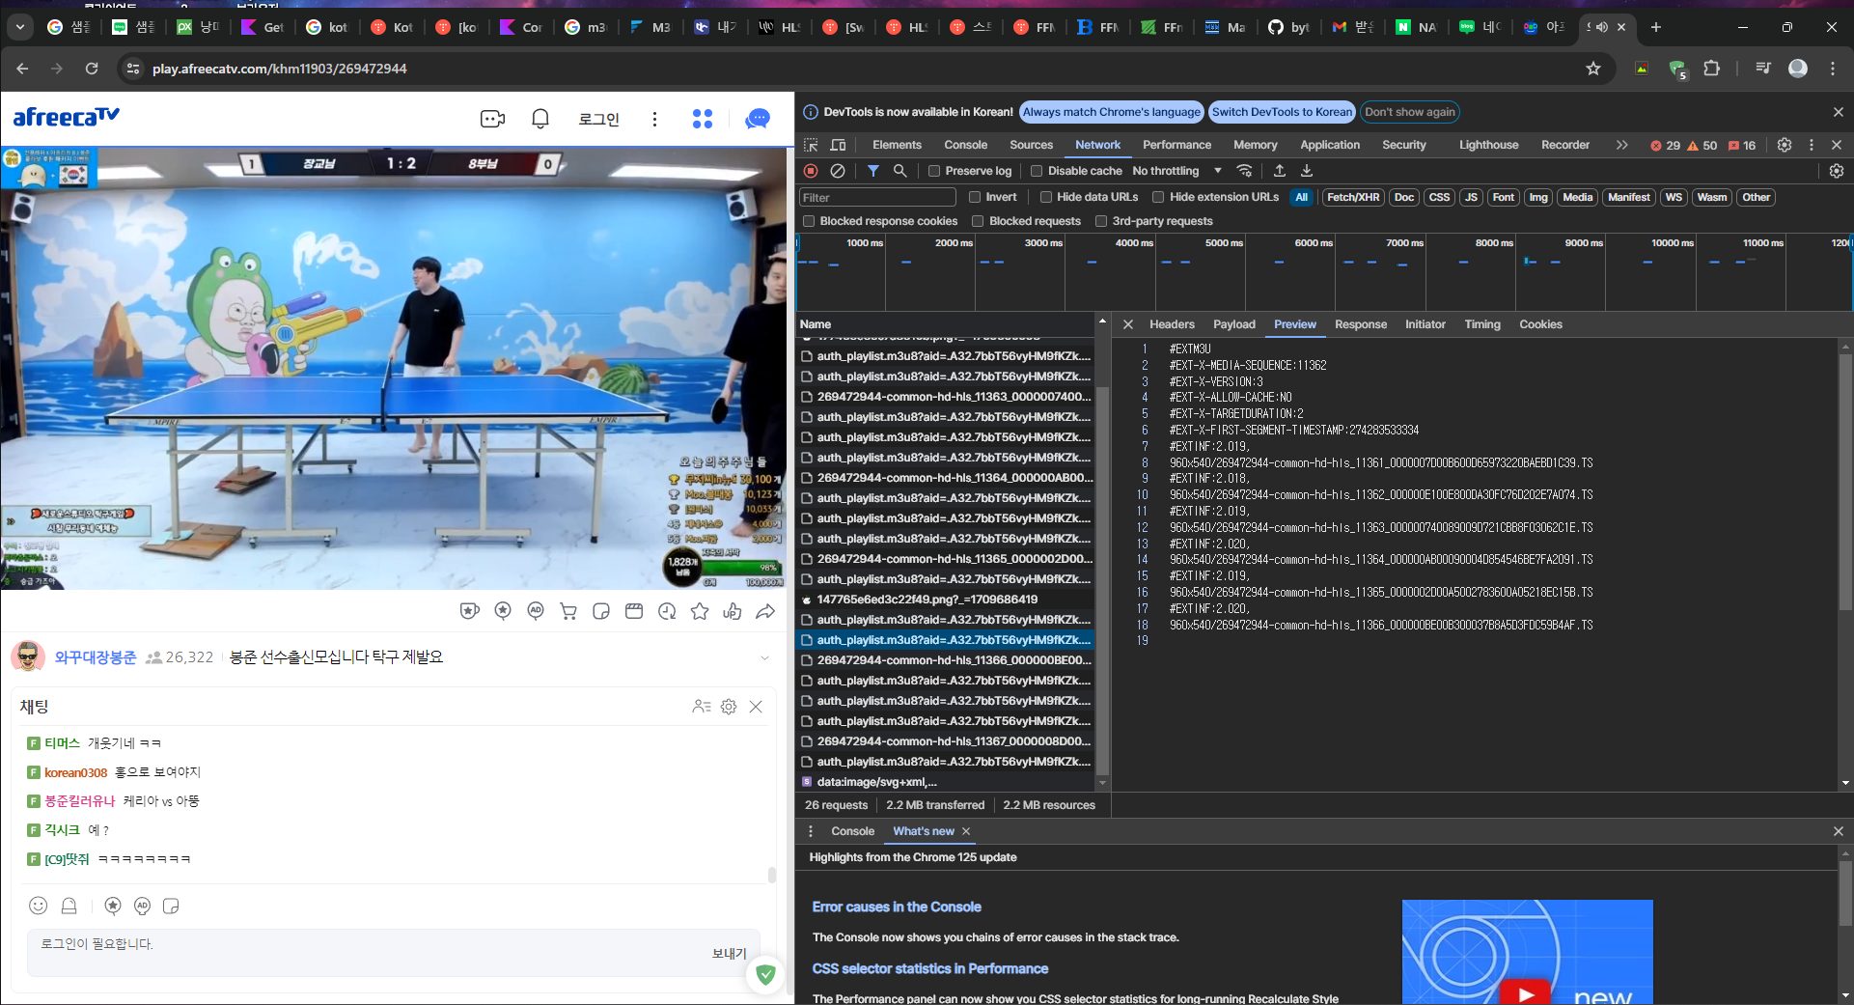
Task: Click Don't show again
Action: (1410, 112)
